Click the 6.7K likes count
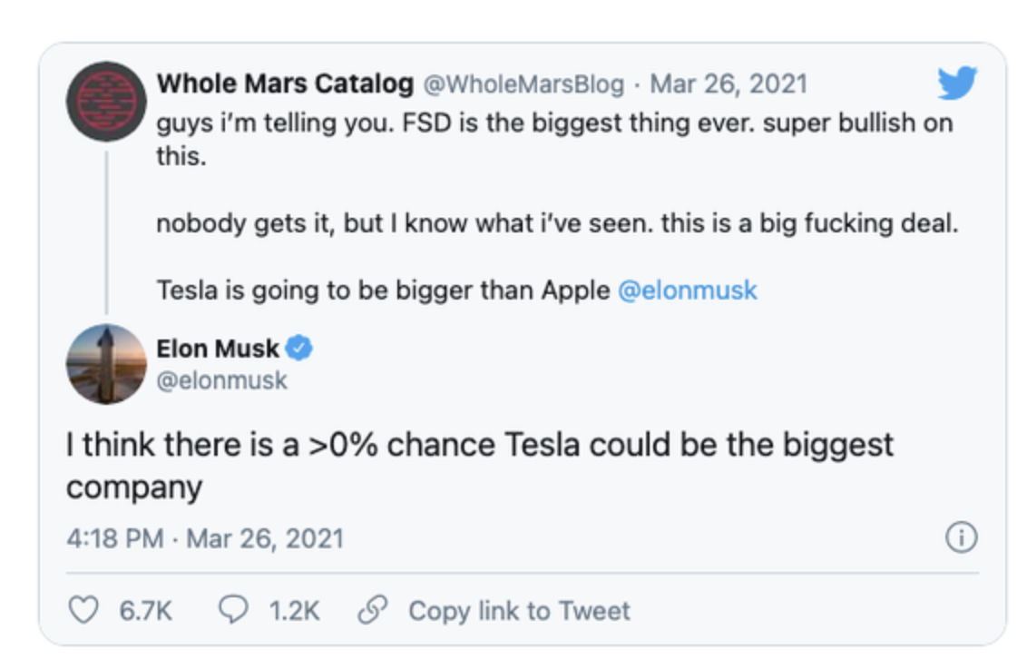Viewport: 1027px width, 659px height. click(145, 611)
